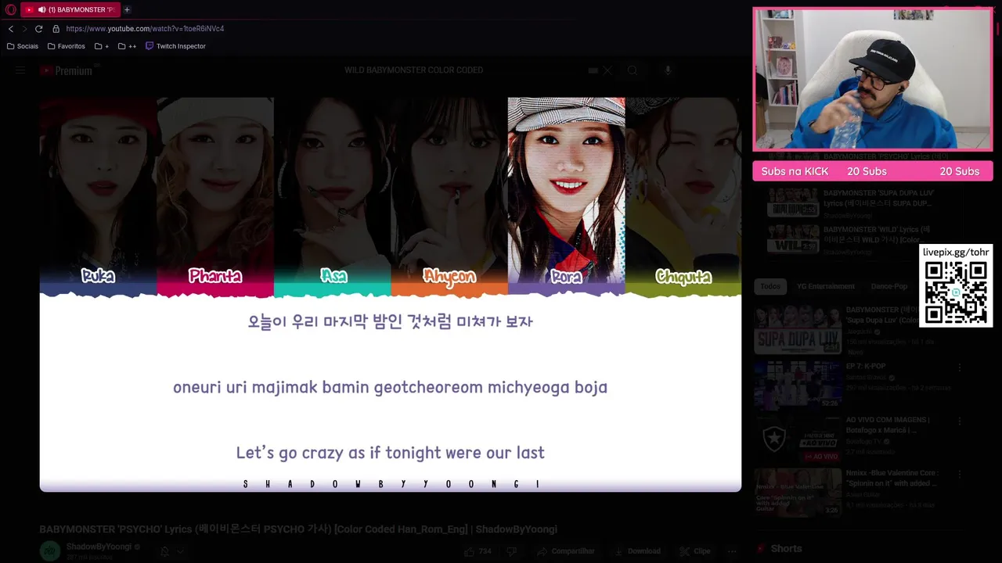Open Botafogo live video options menu
1002x563 pixels.
[x=960, y=421]
